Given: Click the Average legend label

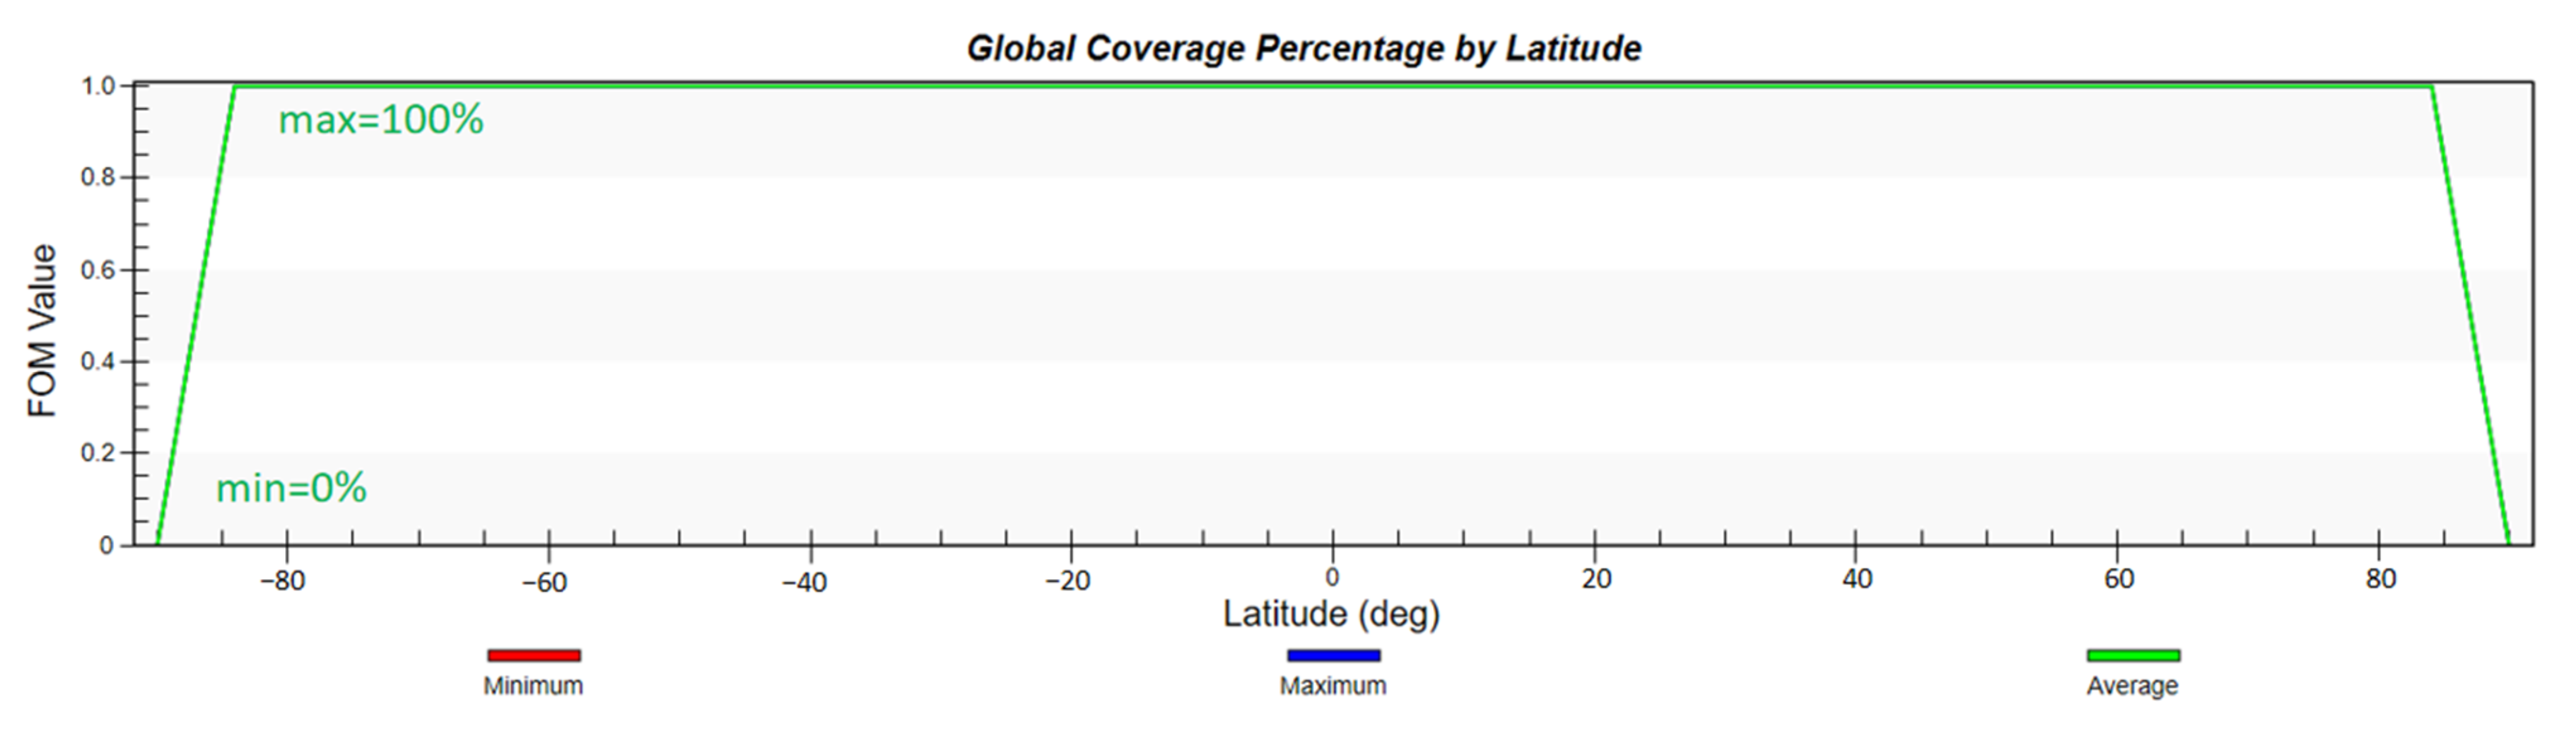Looking at the screenshot, I should tap(2132, 686).
